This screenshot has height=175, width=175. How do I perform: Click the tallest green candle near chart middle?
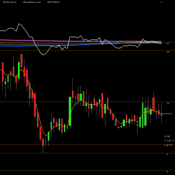point(70,111)
